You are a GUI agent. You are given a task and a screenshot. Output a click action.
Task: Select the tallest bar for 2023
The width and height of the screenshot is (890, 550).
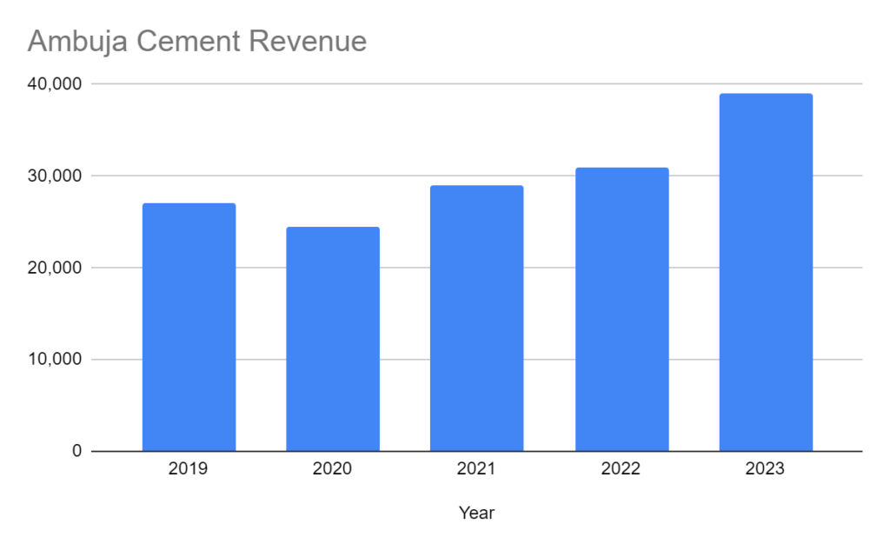click(x=766, y=273)
